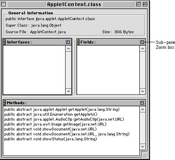This screenshot has height=160, width=175.
Task: Click the striped icon beside Methods header
Action: coord(5,103)
